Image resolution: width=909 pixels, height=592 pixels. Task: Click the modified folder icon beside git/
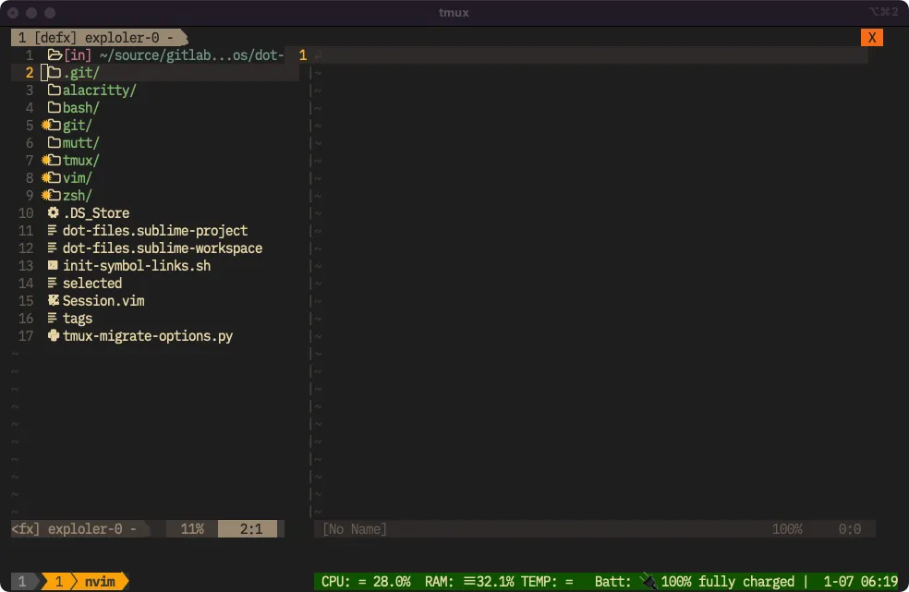(52, 126)
